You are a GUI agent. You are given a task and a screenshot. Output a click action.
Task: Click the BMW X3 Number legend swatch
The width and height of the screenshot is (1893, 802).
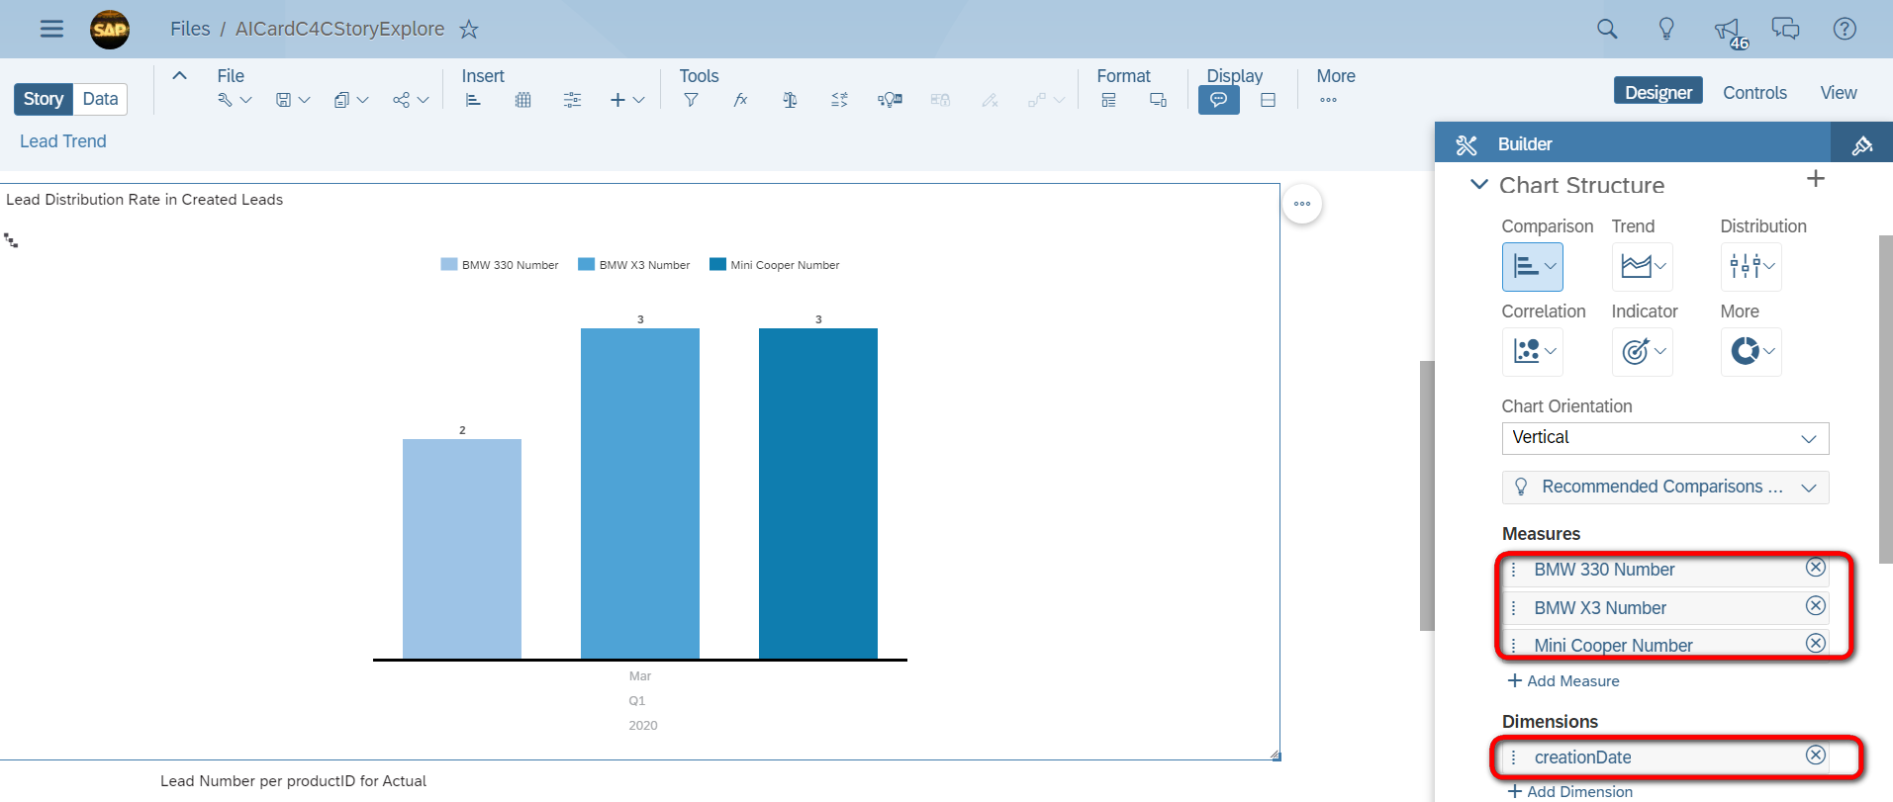[587, 265]
